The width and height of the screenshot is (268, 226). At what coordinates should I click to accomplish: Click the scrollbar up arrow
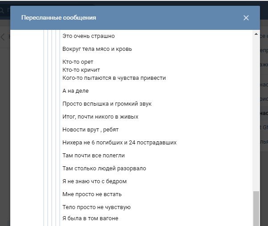(256, 34)
